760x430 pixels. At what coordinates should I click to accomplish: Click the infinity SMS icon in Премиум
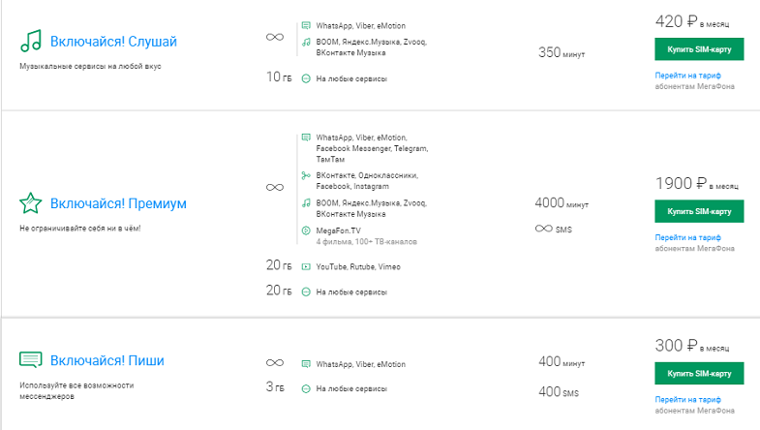(x=544, y=229)
